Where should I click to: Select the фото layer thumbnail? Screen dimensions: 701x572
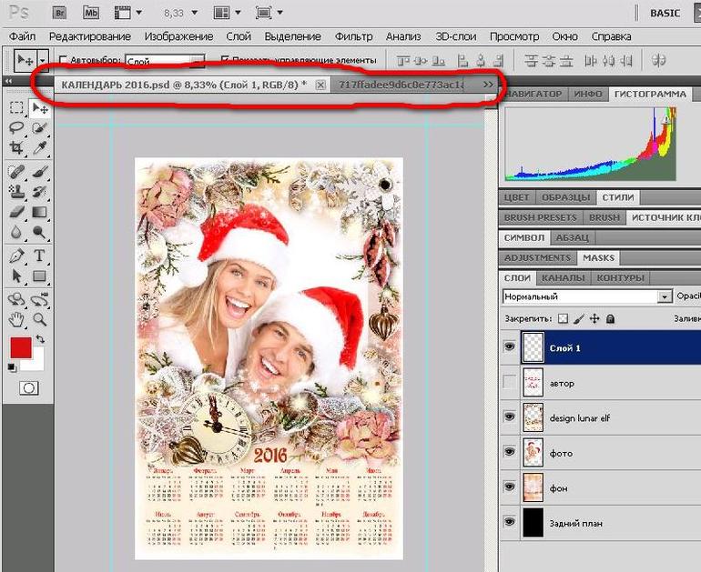click(533, 452)
